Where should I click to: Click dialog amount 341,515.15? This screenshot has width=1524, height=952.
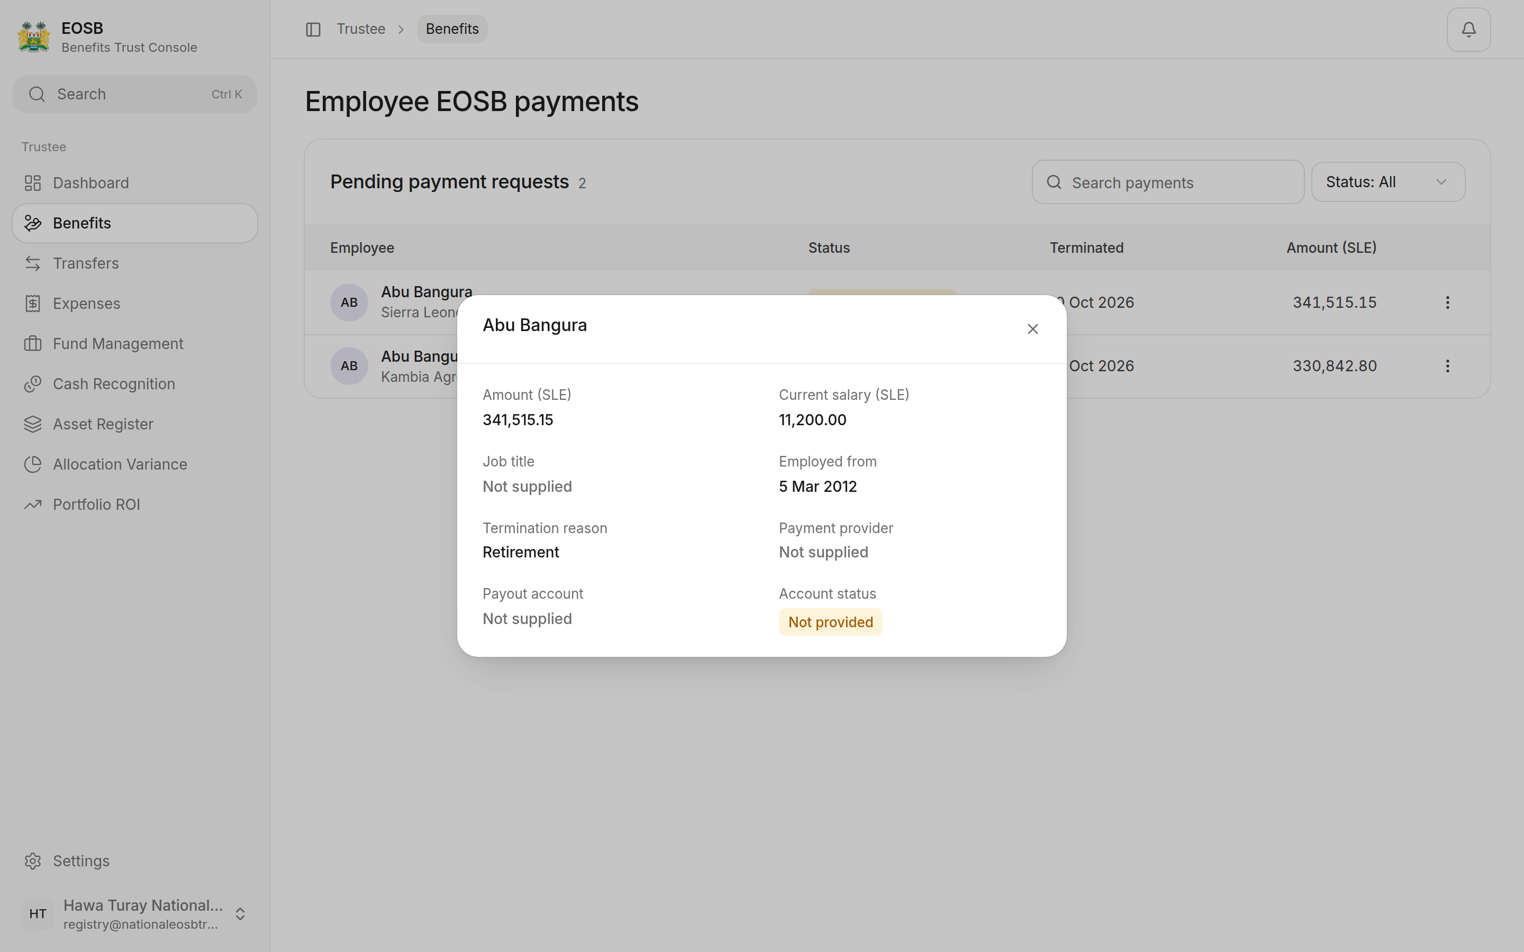click(518, 420)
